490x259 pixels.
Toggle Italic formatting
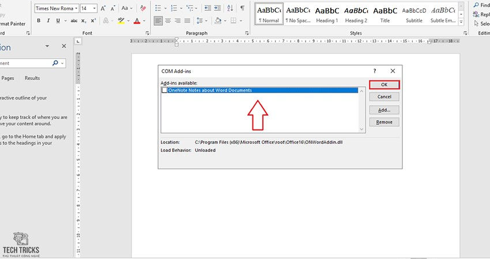48,21
